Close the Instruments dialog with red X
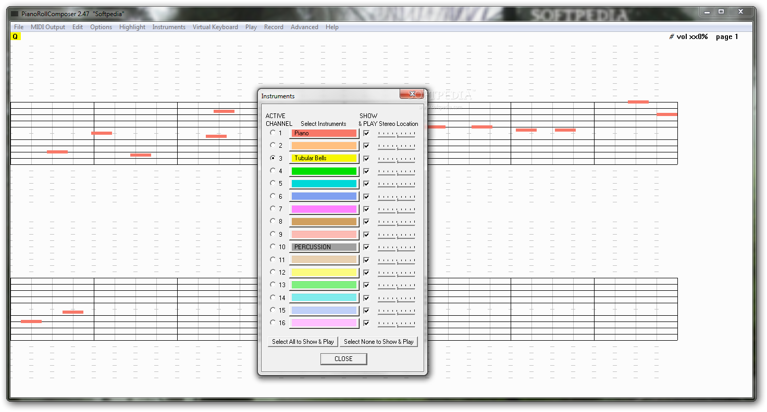This screenshot has width=767, height=412. tap(412, 94)
